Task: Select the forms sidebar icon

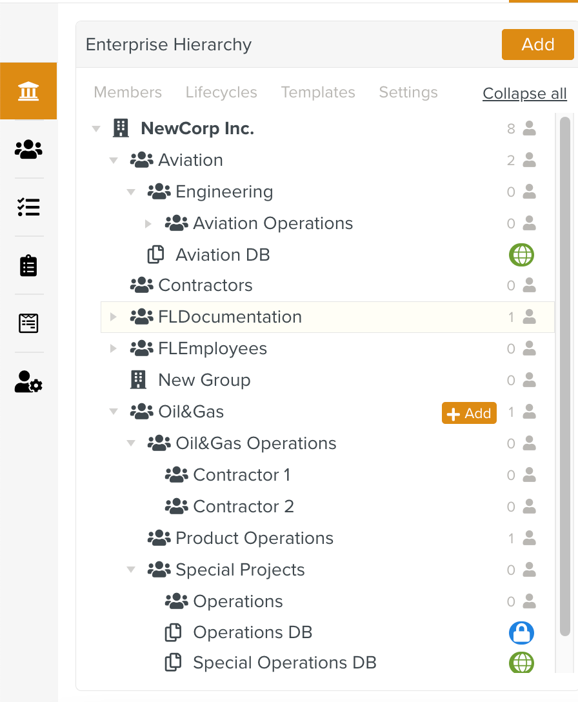Action: tap(28, 323)
